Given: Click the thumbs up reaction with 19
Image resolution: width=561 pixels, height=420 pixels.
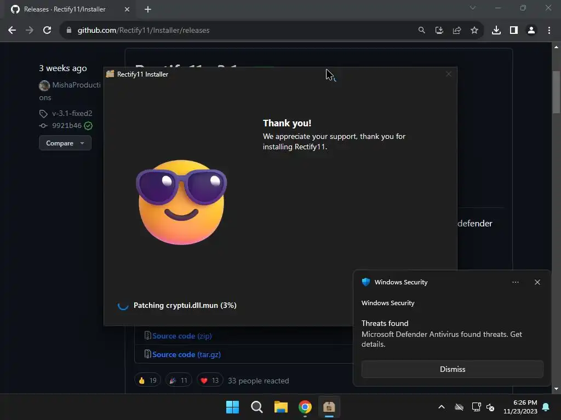Looking at the screenshot, I should coord(147,381).
